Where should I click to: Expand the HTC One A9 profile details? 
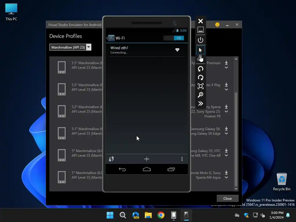point(226,155)
